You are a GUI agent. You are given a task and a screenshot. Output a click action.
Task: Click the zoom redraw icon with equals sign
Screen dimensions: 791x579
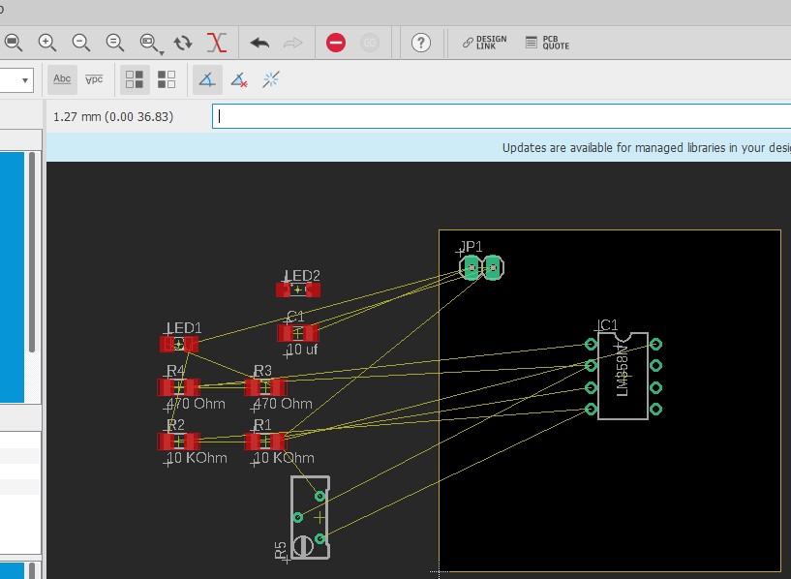coord(115,43)
